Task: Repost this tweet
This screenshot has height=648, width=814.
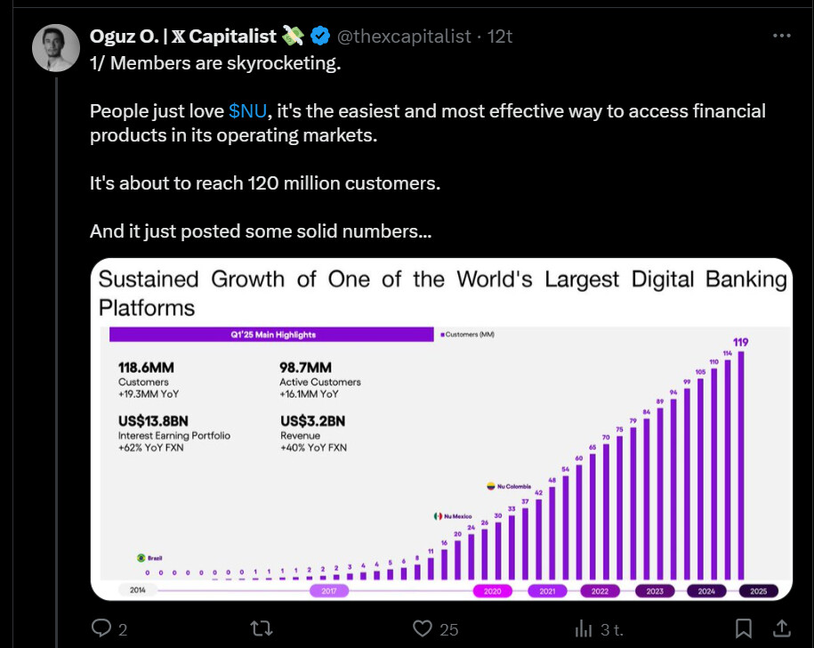Action: coord(261,628)
